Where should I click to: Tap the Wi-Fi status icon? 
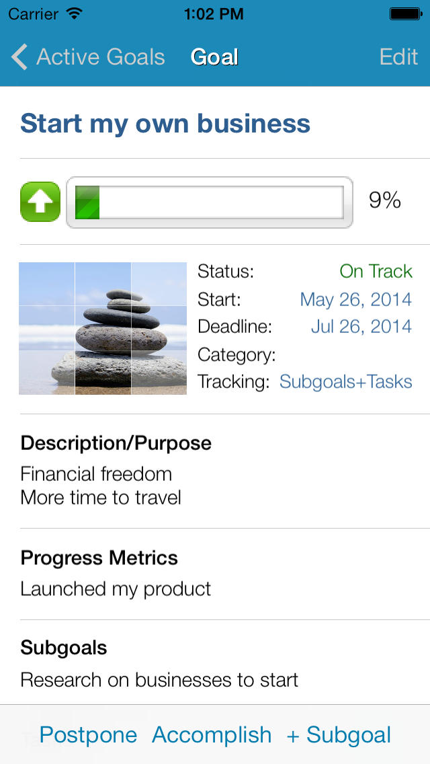coord(75,13)
